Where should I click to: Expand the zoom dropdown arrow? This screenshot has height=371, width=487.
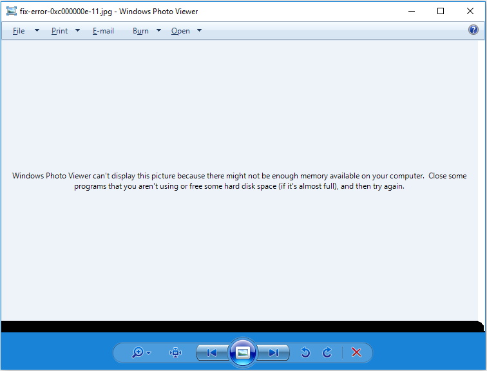pos(149,353)
